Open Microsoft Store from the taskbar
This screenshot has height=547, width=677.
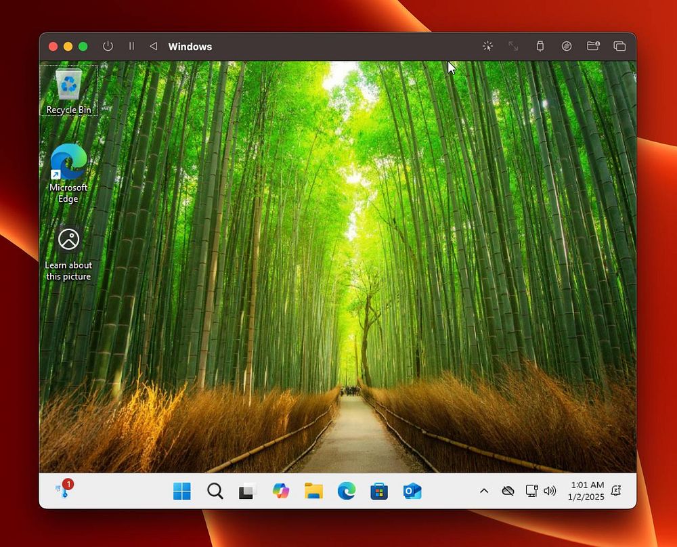pyautogui.click(x=379, y=491)
